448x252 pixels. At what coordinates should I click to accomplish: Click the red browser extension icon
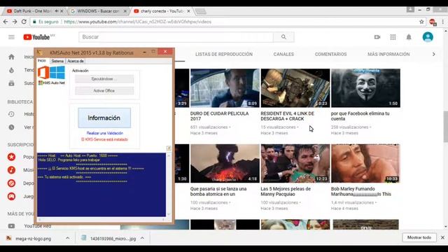point(433,22)
